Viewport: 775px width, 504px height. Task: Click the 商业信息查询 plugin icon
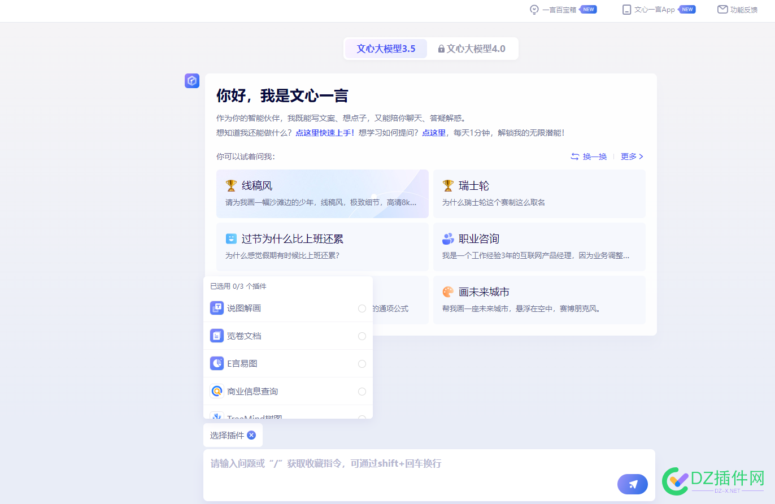click(217, 391)
